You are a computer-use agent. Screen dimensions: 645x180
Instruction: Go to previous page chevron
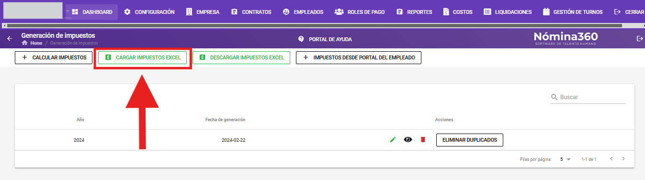tap(611, 158)
